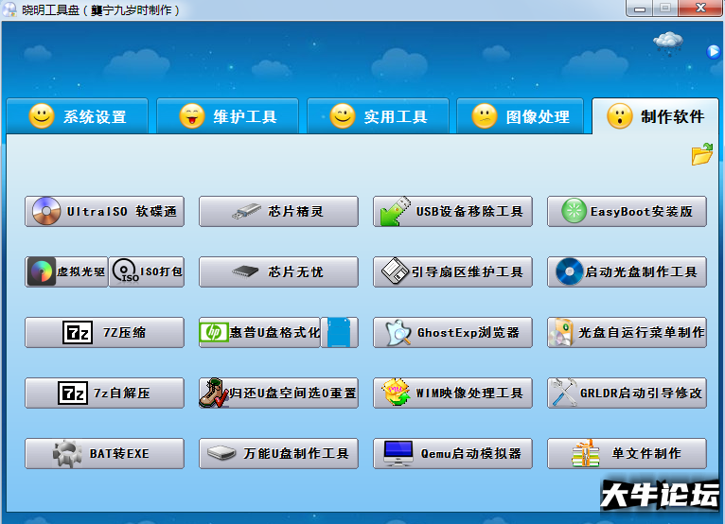Click the hammer and wrench GRLDR icon

563,393
